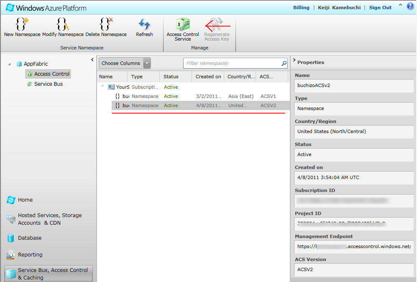417x282 pixels.
Task: Click the 4/8/2011 created date cell
Action: coord(209,105)
